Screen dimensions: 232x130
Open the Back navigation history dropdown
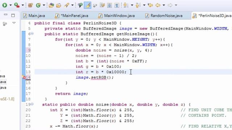click(x=164, y=5)
